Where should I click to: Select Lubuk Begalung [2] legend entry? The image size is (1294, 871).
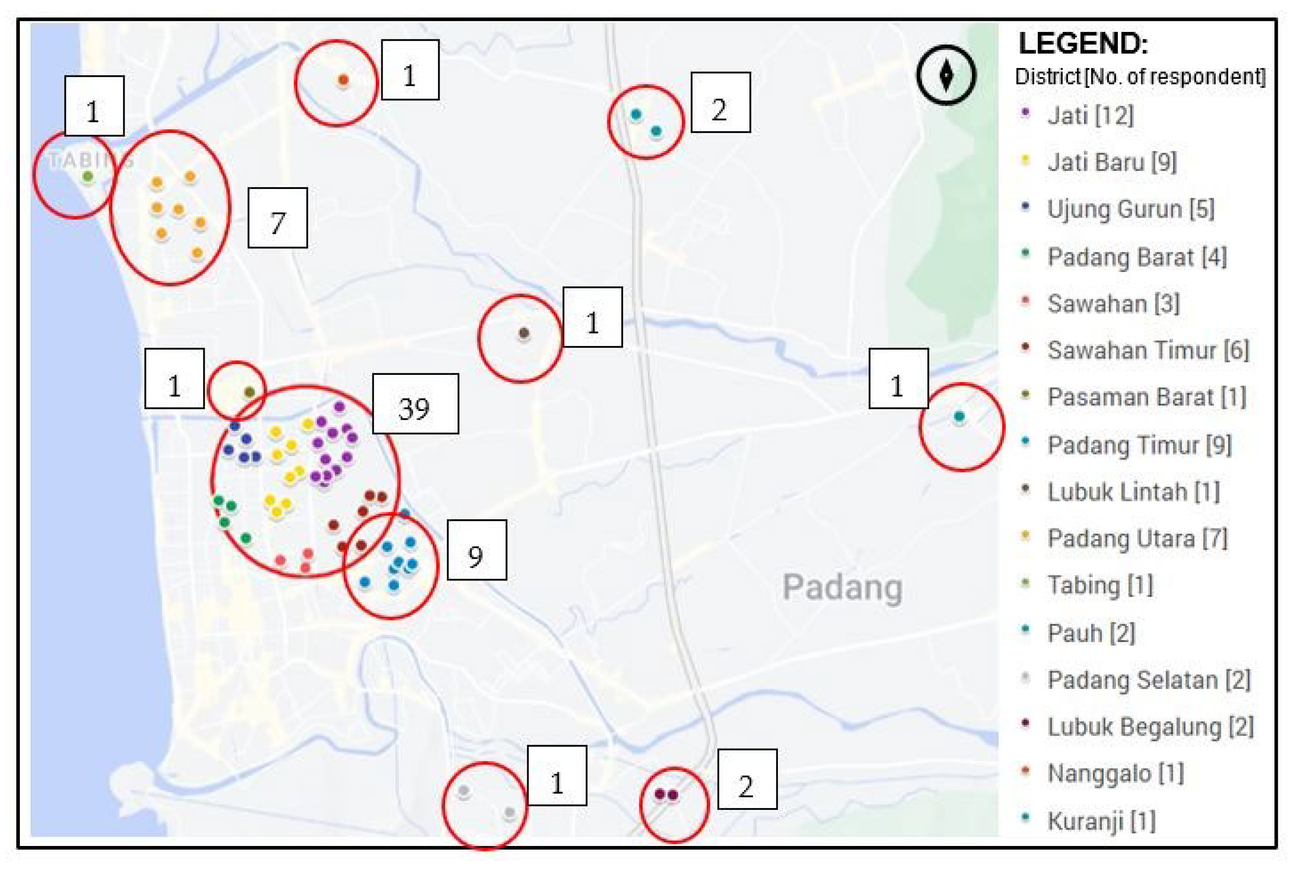click(x=1149, y=726)
